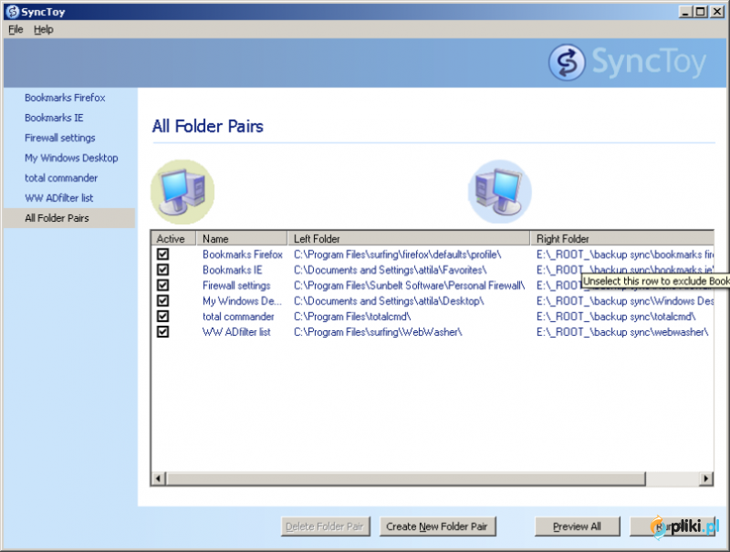Click backup sync\bookmarks fir right folder path
Viewport: 730px width, 552px height.
[625, 255]
